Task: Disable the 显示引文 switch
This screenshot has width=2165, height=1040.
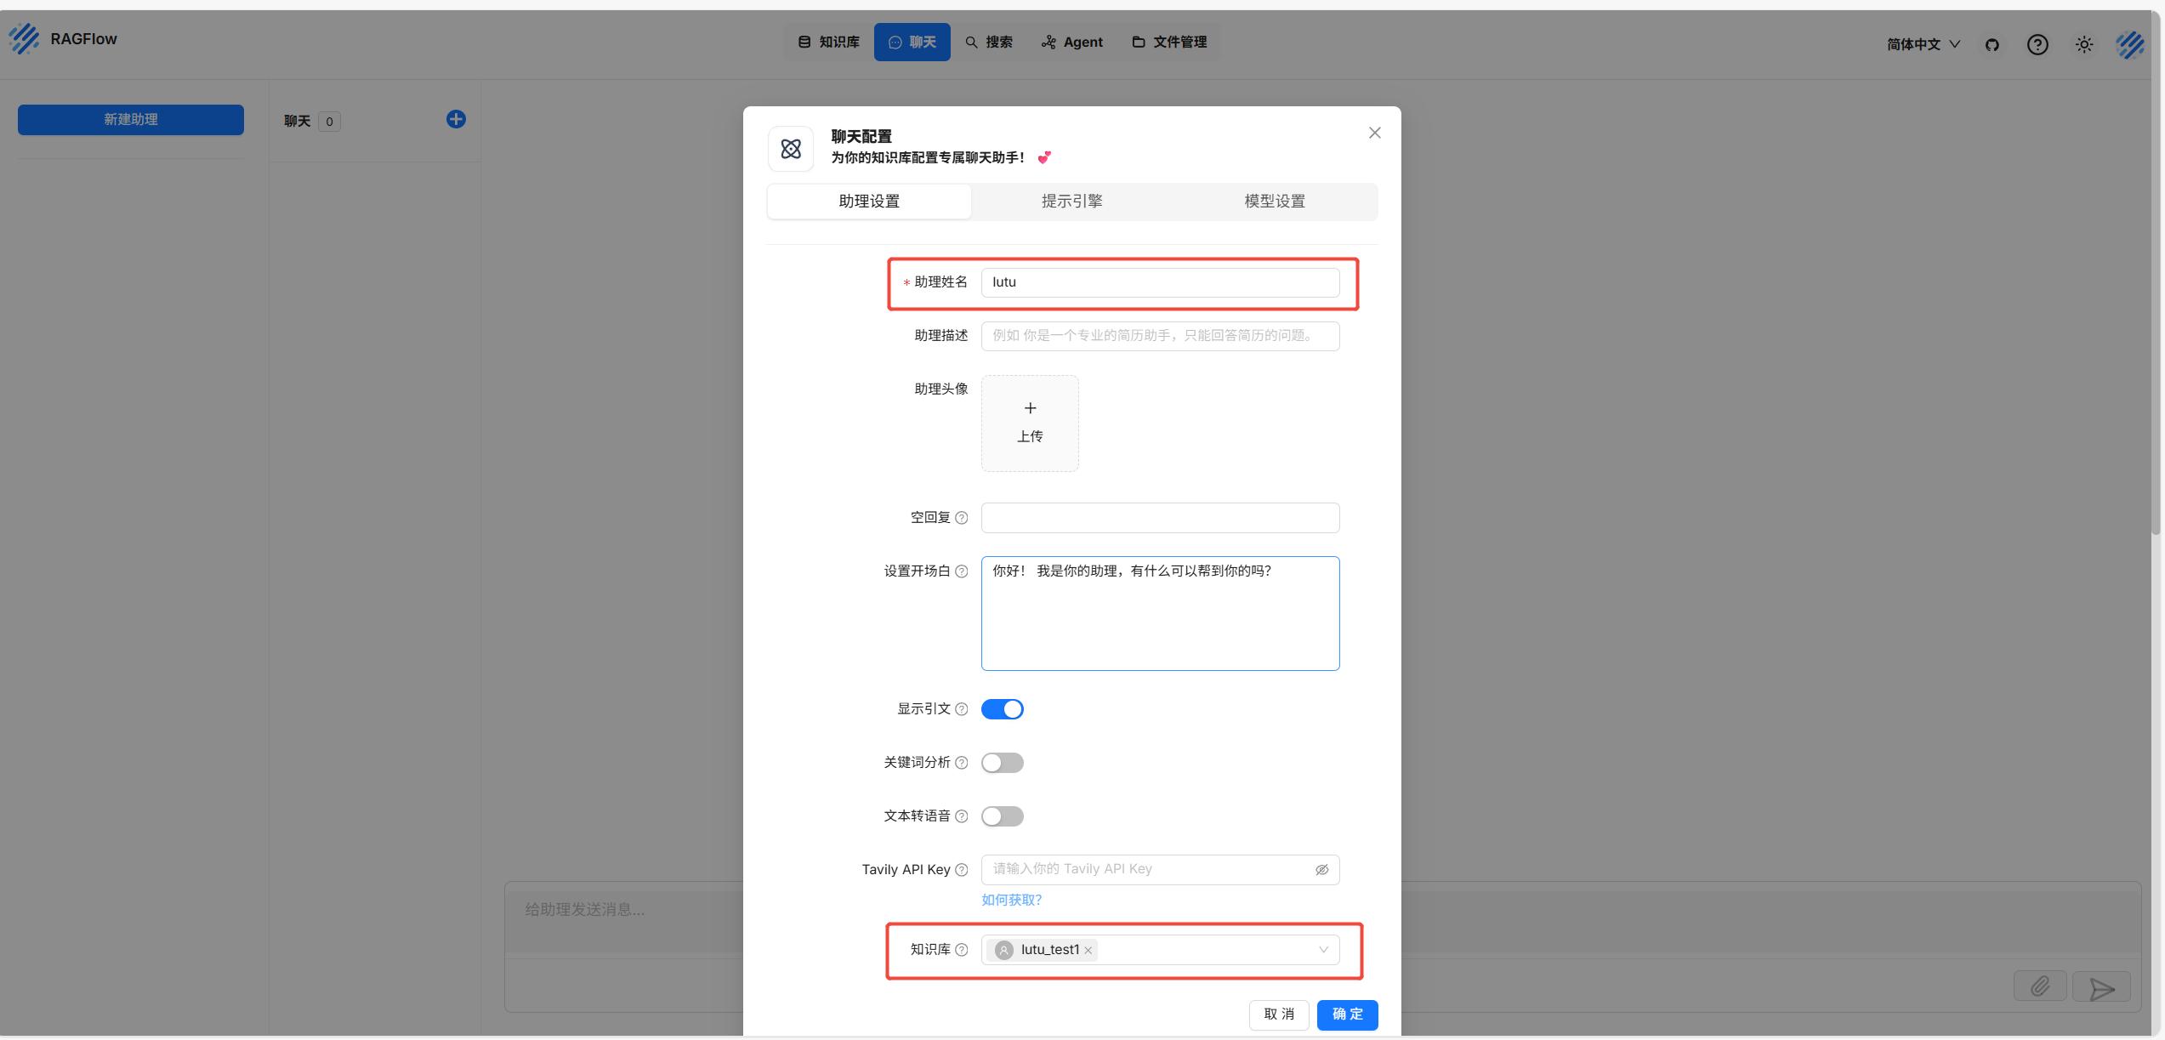Action: [1003, 709]
